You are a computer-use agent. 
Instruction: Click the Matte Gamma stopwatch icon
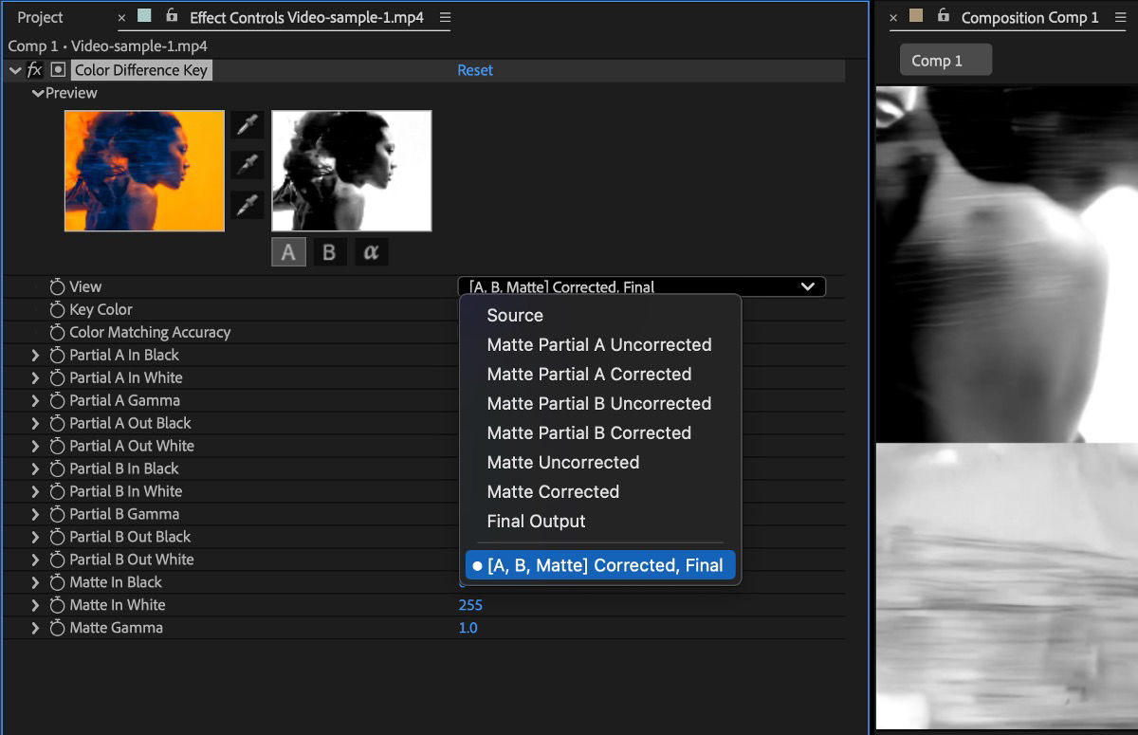point(58,627)
